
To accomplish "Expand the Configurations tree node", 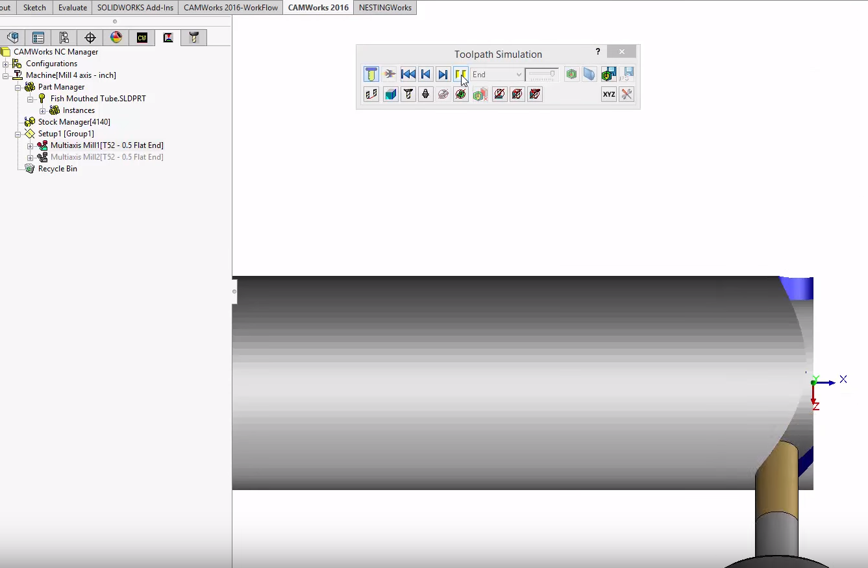I will coord(6,64).
